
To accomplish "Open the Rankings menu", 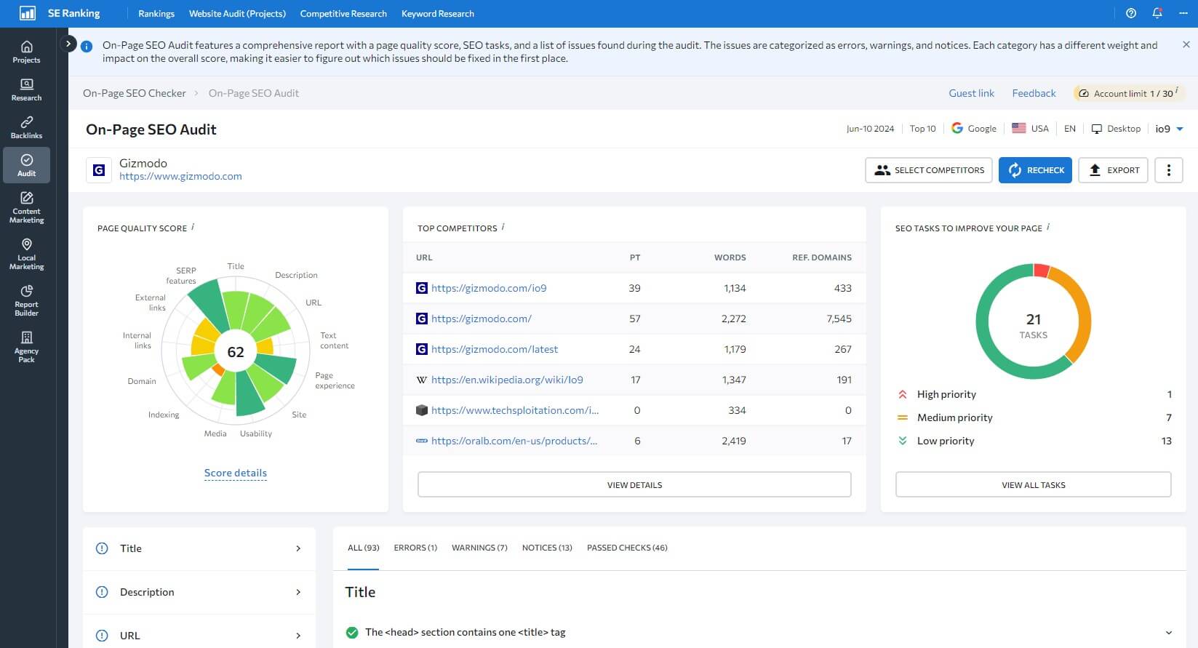I will point(156,14).
